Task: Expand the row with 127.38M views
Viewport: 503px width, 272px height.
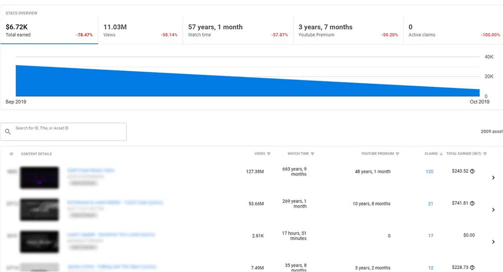Action: coord(493,177)
